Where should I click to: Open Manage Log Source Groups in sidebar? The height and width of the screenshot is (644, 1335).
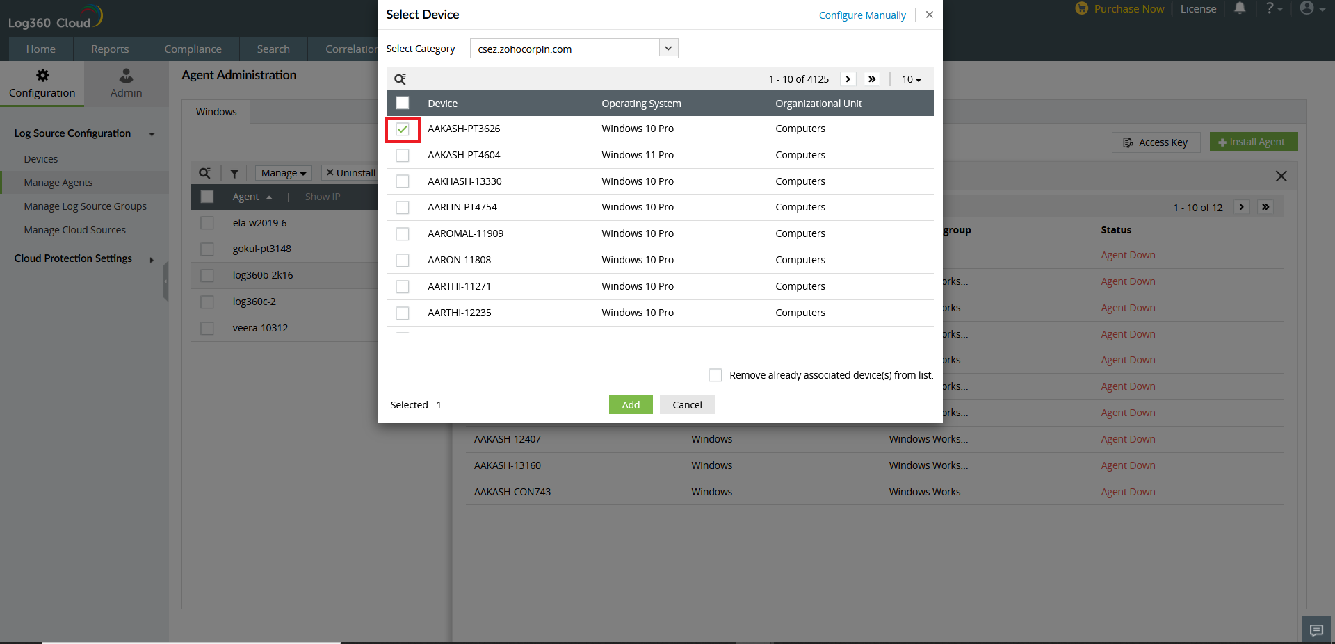pos(86,206)
